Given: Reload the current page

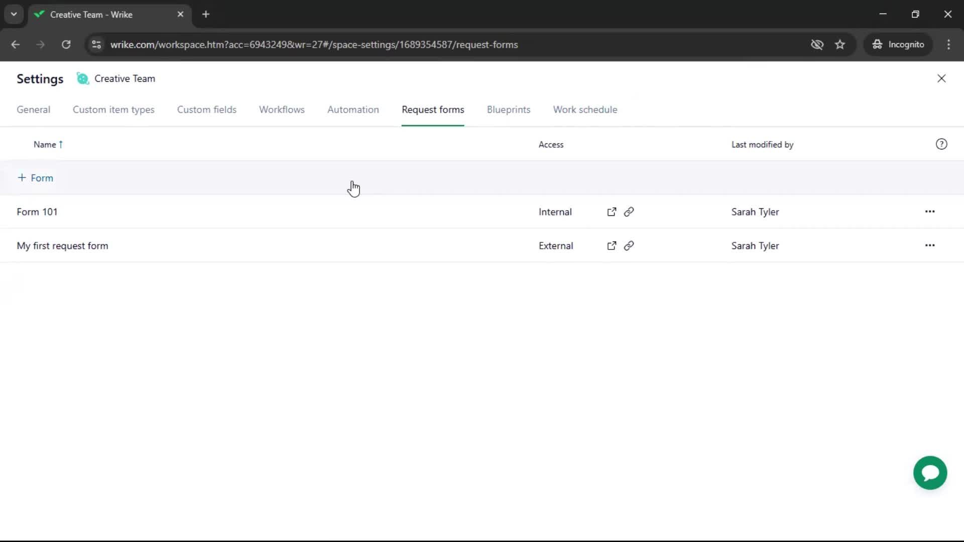Looking at the screenshot, I should (66, 45).
